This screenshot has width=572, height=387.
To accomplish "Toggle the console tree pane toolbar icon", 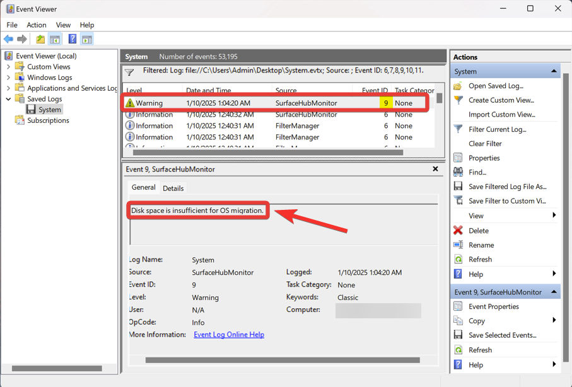I will (55, 39).
